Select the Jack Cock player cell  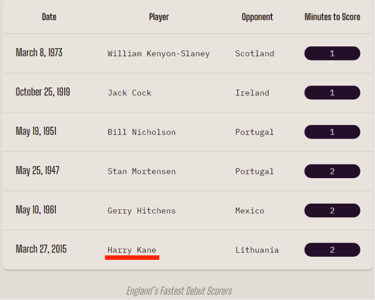[129, 93]
